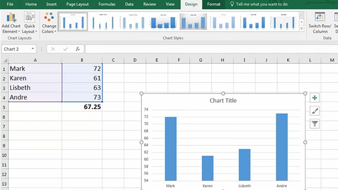Open the File tab
Screen dimensions: 338x190
pos(10,4)
